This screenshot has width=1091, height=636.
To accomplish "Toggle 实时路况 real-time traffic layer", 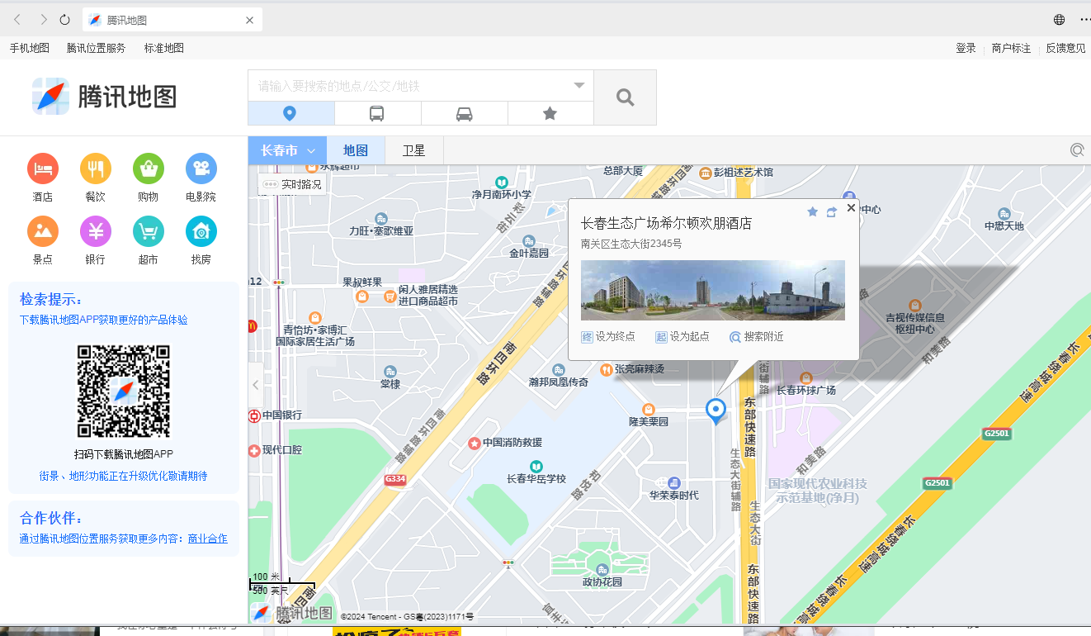I will coord(291,184).
